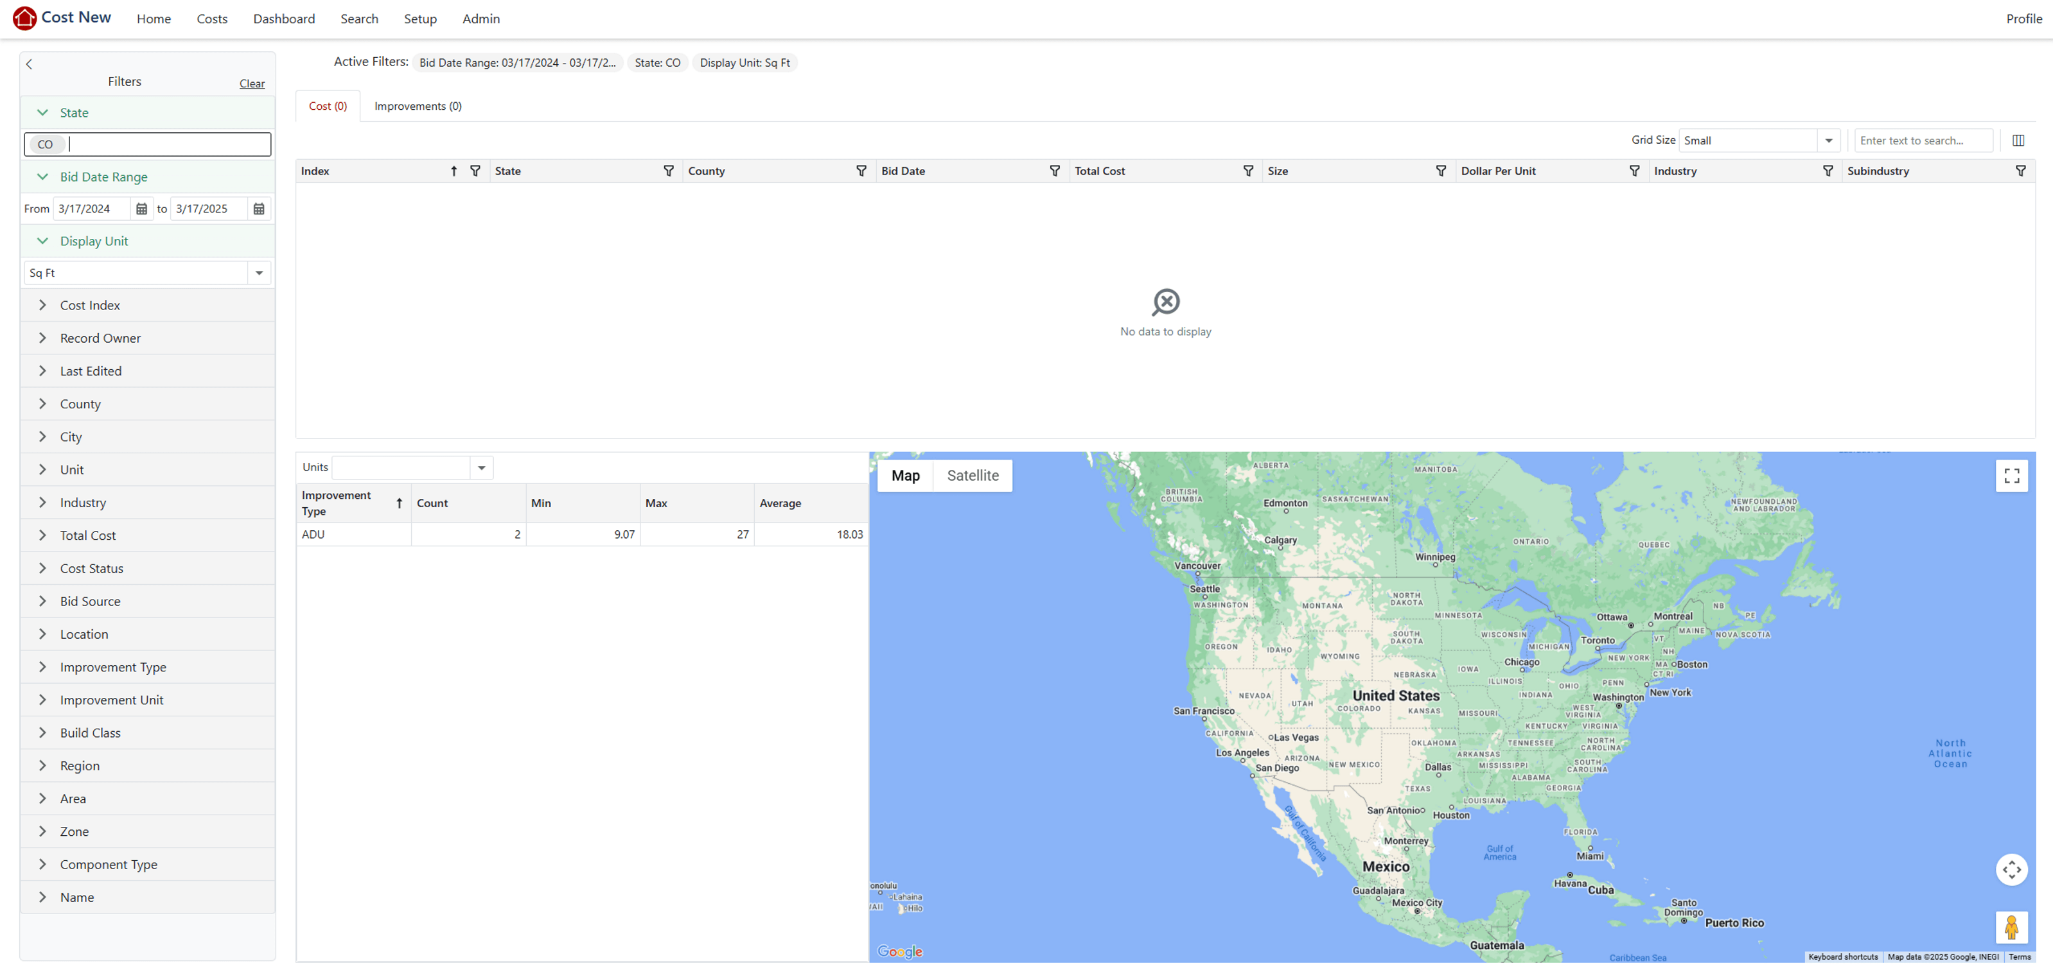Open the Grid Size dropdown
This screenshot has width=2053, height=970.
tap(1829, 140)
